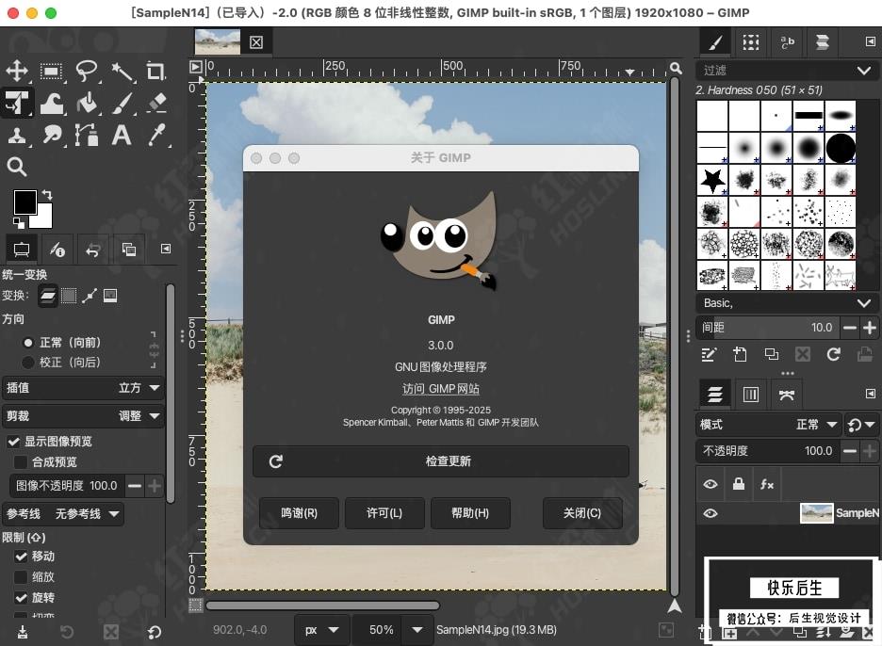Viewport: 882px width, 646px height.
Task: Select the Fuzzy Select wand tool
Action: 122,72
